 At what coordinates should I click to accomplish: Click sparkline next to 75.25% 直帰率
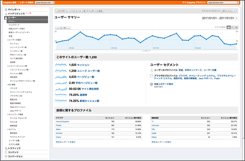click(61, 95)
